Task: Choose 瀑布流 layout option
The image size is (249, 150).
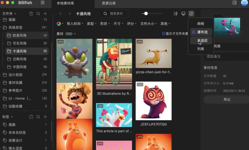Action: (201, 32)
